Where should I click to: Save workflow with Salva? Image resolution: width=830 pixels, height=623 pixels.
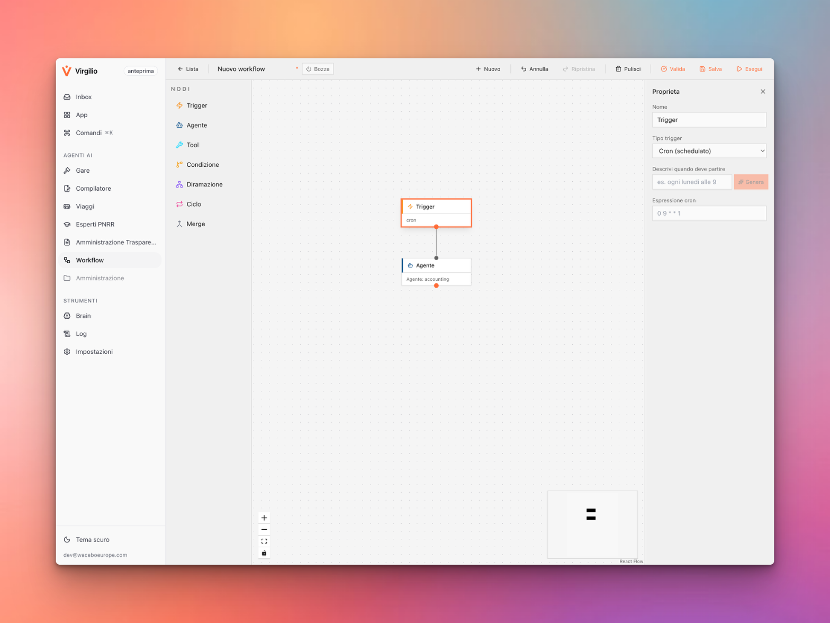(710, 69)
